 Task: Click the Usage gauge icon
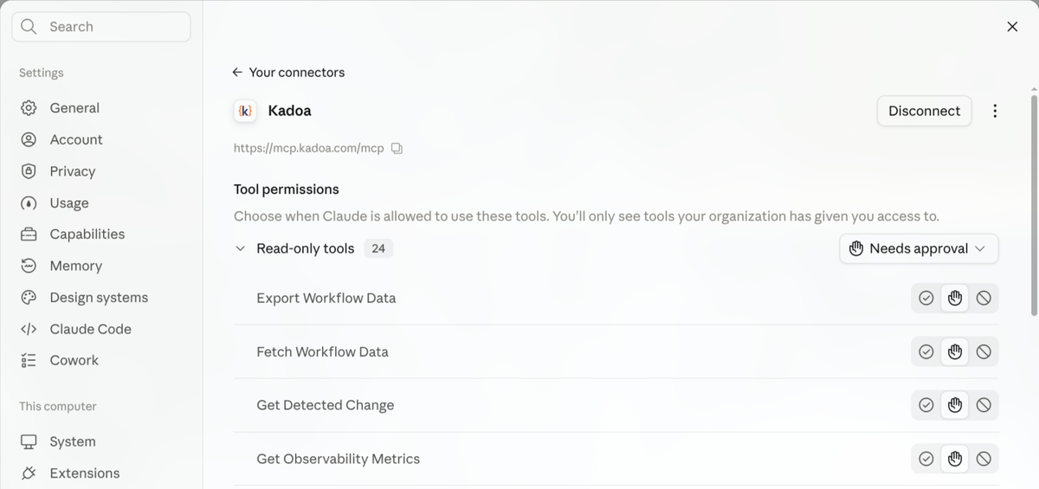point(29,203)
